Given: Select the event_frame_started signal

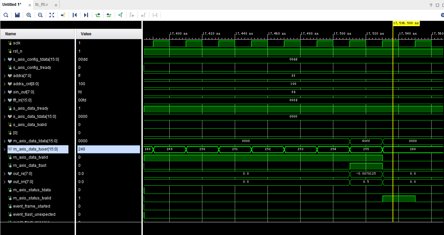Looking at the screenshot, I should click(x=31, y=206).
